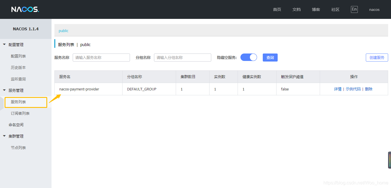The image size is (391, 188).
Task: Click the NACOS 1.1.4 version label
Action: click(x=26, y=29)
